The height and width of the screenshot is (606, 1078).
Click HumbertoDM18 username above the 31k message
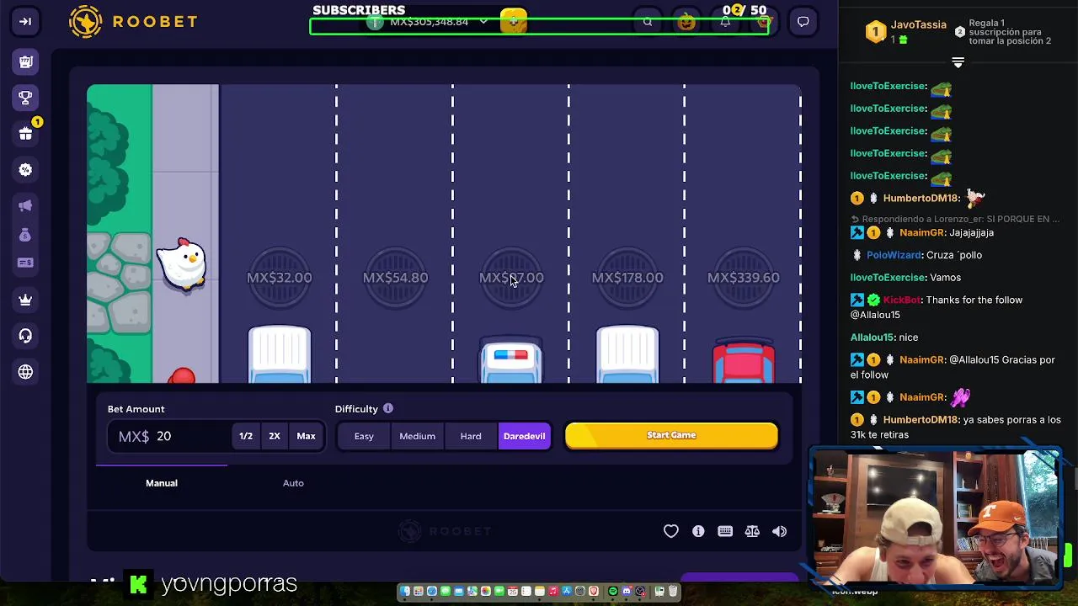[x=921, y=420]
